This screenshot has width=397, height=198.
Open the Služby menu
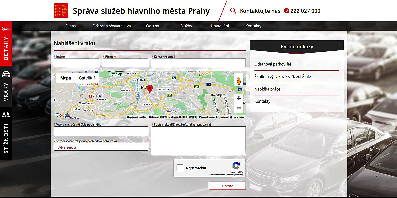(186, 26)
